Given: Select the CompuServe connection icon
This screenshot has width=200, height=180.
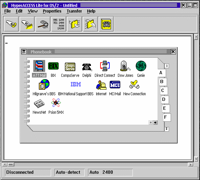Looking at the screenshot, I should 70,66.
